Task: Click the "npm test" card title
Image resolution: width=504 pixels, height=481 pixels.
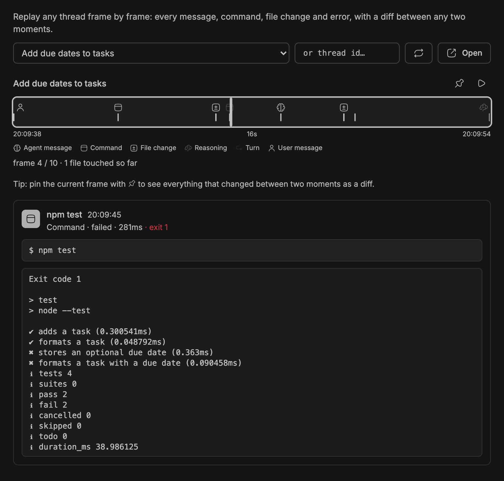Action: coord(64,215)
